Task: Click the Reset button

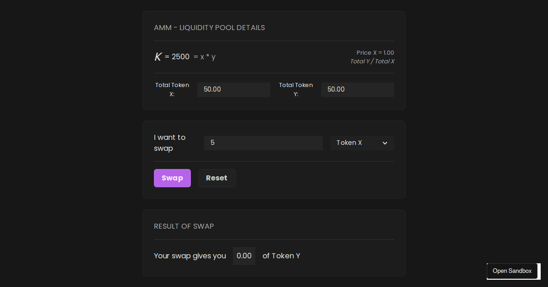Action: [x=216, y=178]
